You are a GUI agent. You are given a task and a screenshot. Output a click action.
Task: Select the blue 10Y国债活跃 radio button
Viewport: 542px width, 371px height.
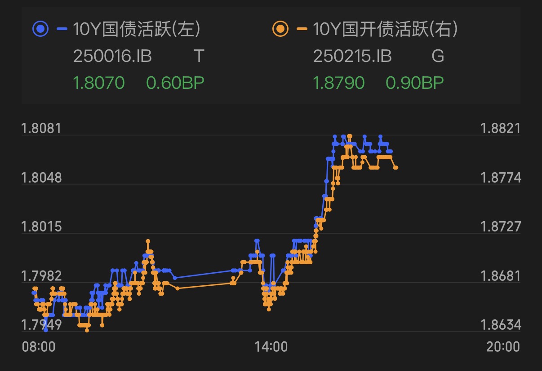click(40, 30)
